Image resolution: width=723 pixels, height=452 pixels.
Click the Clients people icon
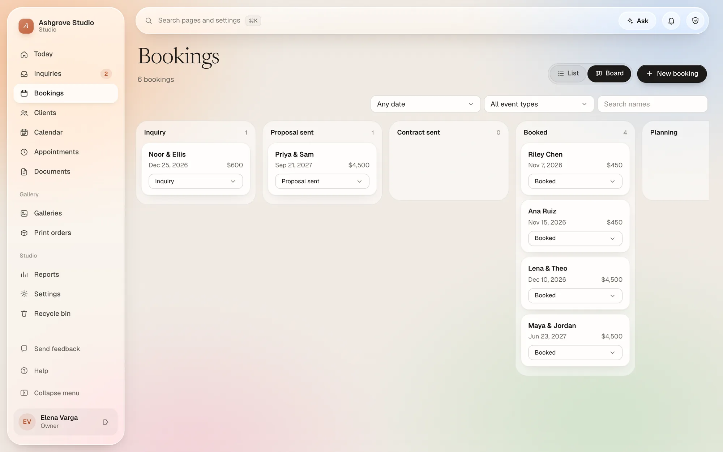click(24, 113)
